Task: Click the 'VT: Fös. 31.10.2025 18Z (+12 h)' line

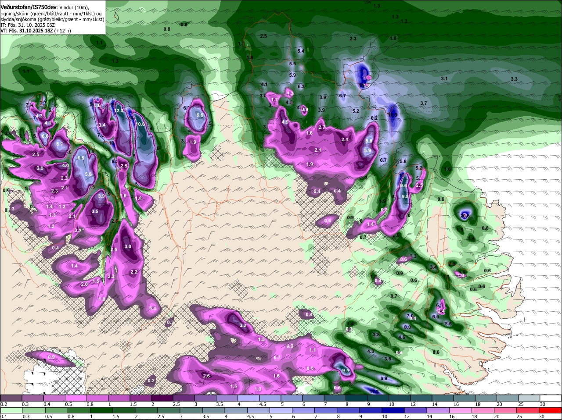Action: (36, 31)
